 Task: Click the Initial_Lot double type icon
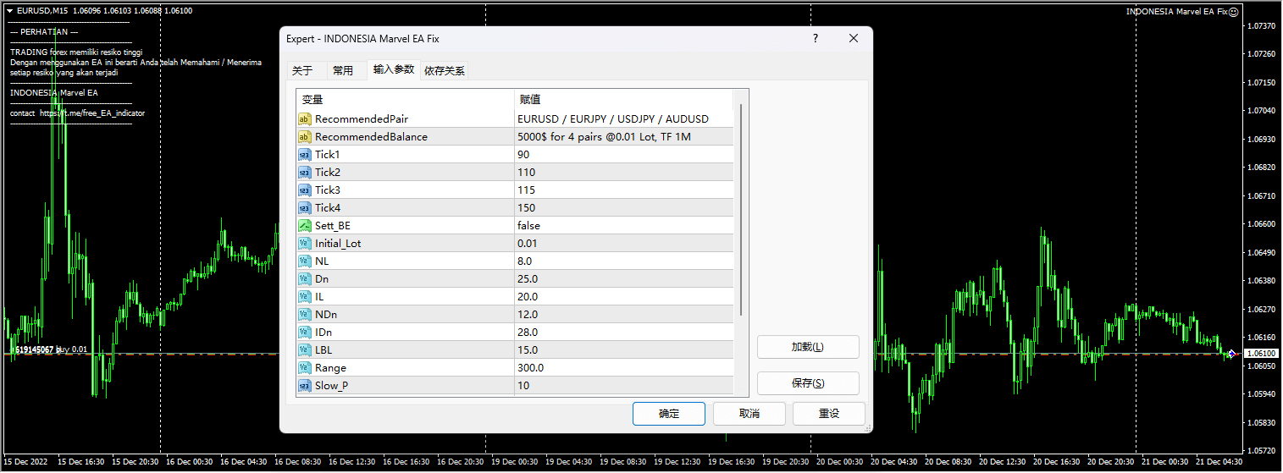pyautogui.click(x=305, y=244)
